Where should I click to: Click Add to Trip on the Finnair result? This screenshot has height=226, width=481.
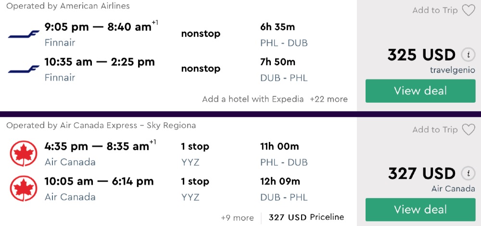coord(435,10)
